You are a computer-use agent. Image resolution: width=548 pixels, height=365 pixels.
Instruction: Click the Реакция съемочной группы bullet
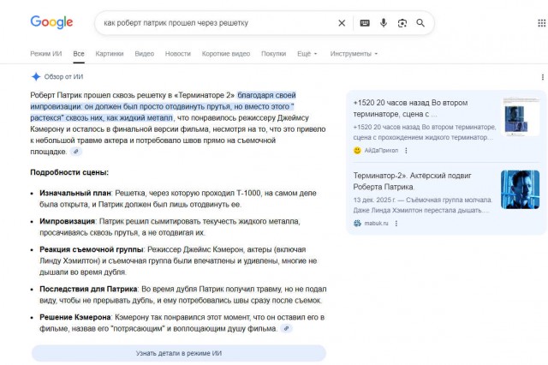[178, 260]
